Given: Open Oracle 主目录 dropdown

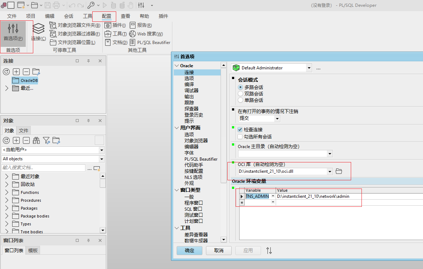Looking at the screenshot, I should coord(330,154).
